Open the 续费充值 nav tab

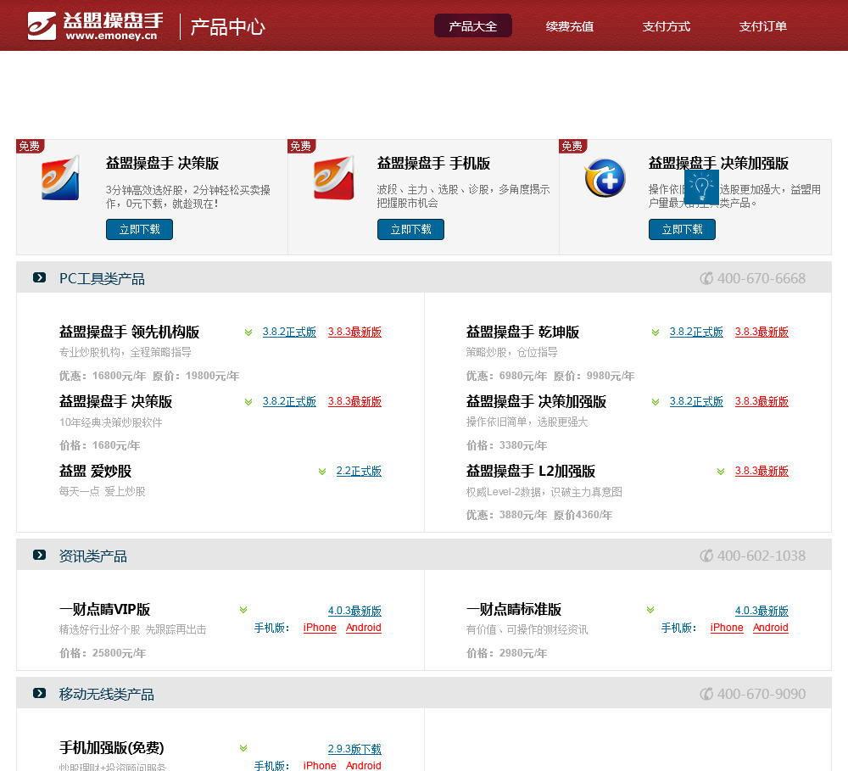(570, 26)
